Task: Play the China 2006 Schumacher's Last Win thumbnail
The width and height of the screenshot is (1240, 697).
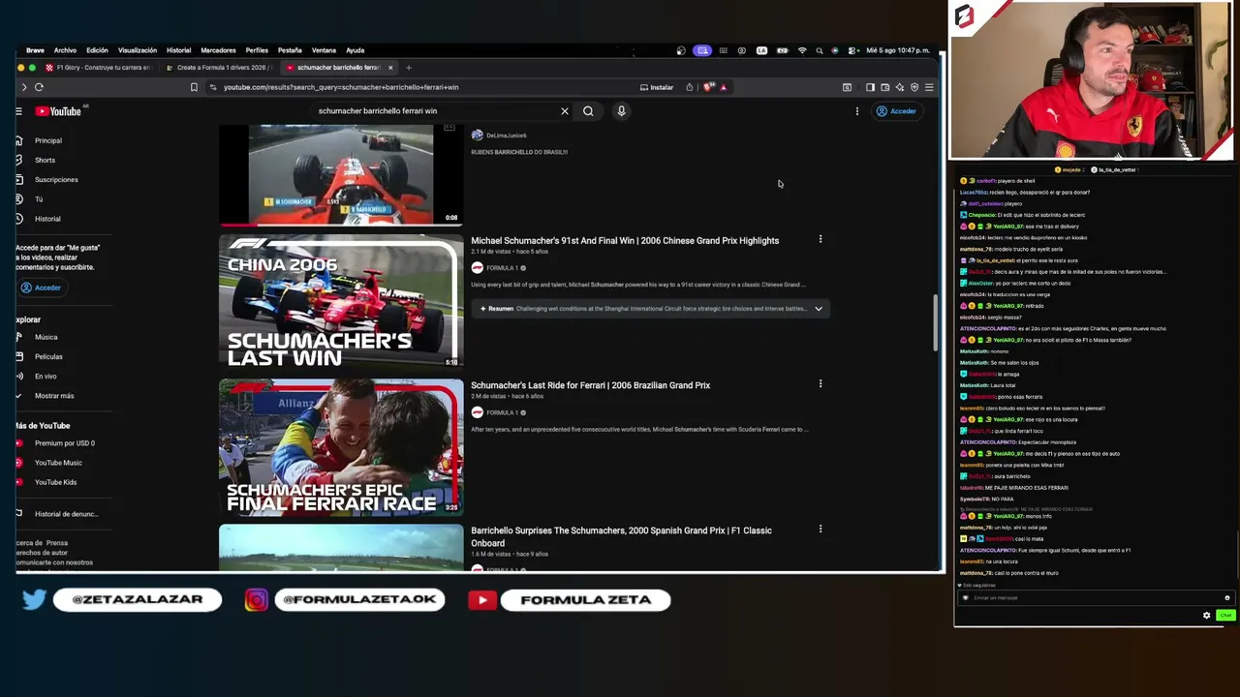Action: [341, 302]
